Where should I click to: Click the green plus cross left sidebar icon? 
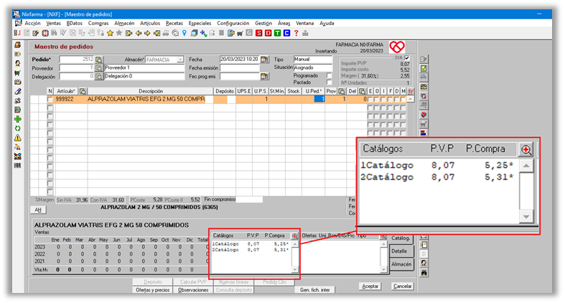tap(17, 119)
